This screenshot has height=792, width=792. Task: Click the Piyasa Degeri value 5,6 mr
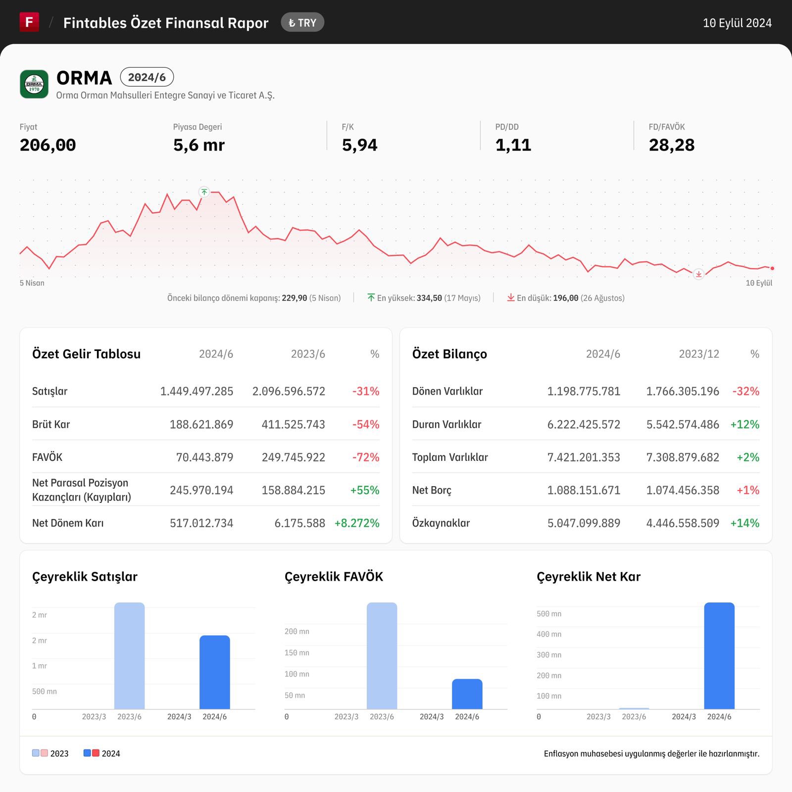(x=199, y=145)
